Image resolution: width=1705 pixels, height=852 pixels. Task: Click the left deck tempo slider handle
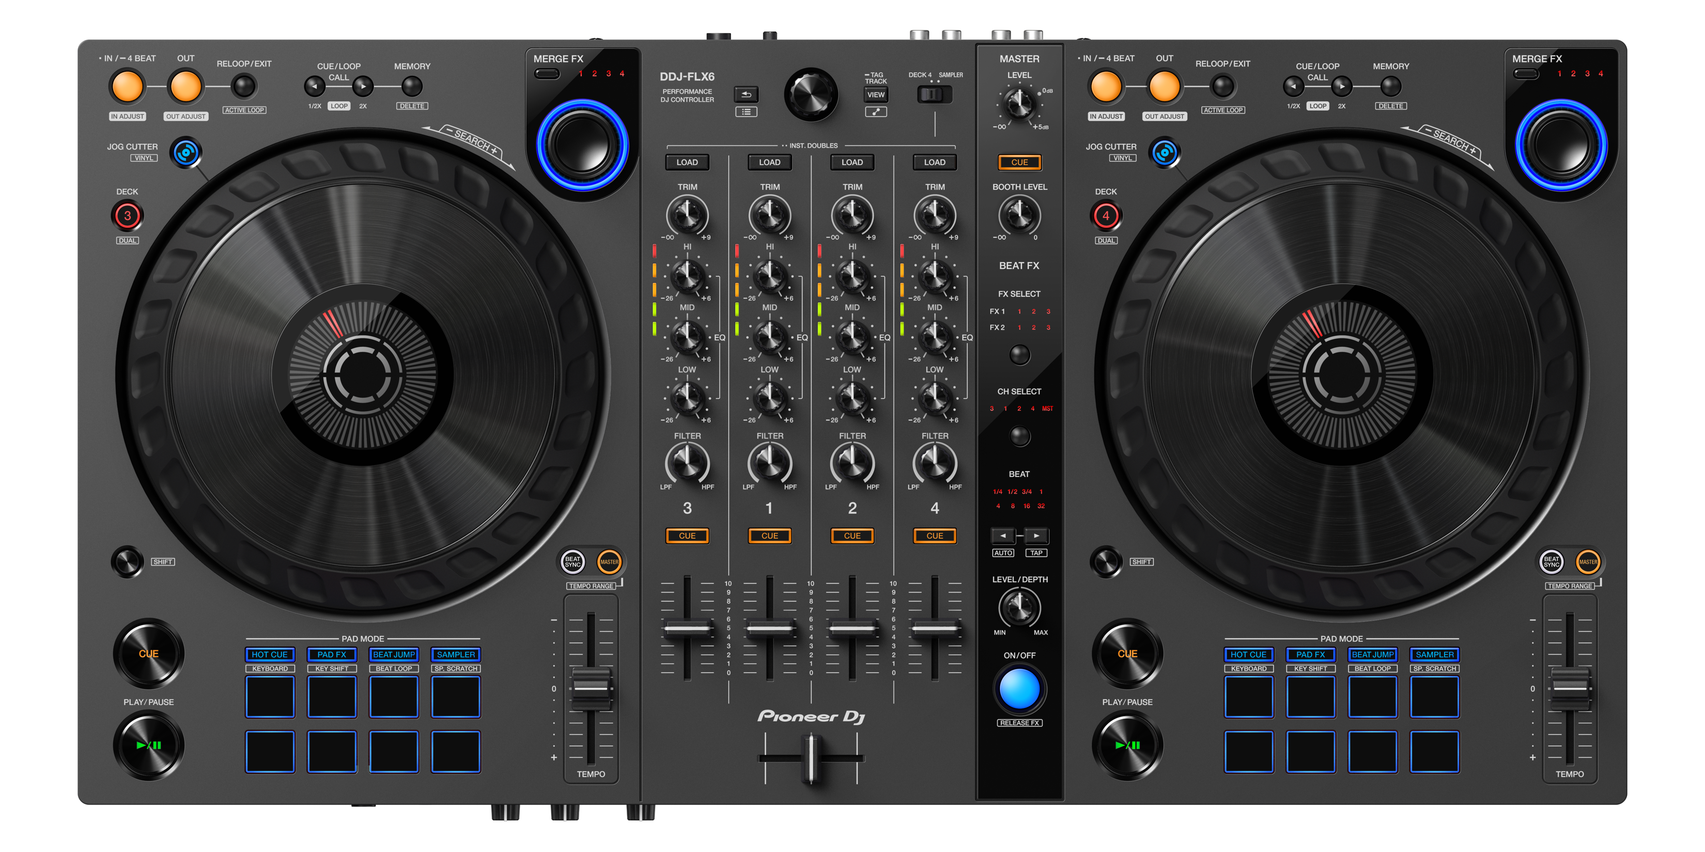pos(591,688)
